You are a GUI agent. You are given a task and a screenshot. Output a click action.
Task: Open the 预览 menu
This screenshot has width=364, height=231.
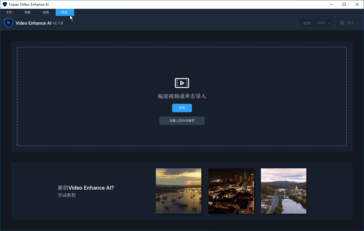[28, 12]
